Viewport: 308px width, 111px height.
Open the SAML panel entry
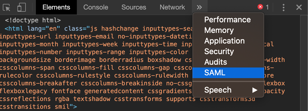tap(228, 73)
